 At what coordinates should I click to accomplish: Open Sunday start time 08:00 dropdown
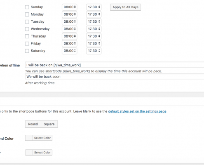point(70,7)
